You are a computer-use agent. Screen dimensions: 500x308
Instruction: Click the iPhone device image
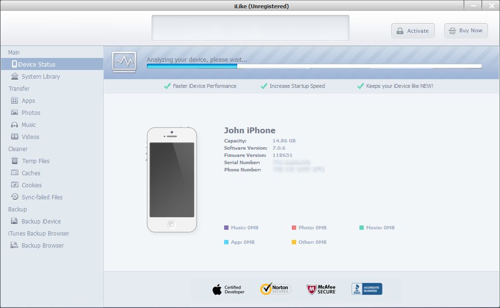coord(171,180)
